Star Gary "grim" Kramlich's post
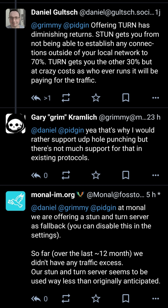 96,175
